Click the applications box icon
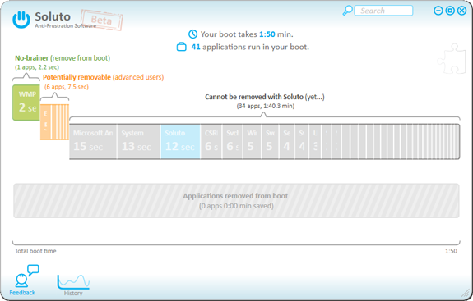473x301 pixels. click(x=181, y=47)
